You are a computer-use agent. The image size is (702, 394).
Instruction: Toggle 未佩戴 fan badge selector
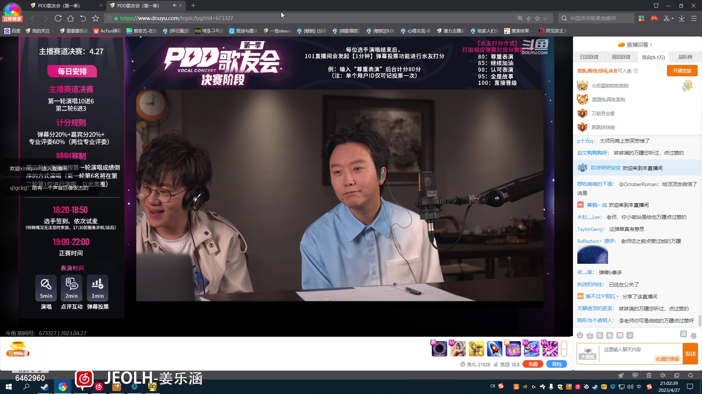[x=588, y=354]
